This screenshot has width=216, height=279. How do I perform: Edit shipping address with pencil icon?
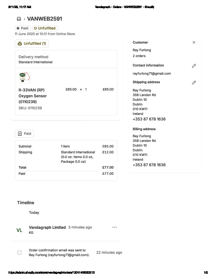(x=194, y=82)
